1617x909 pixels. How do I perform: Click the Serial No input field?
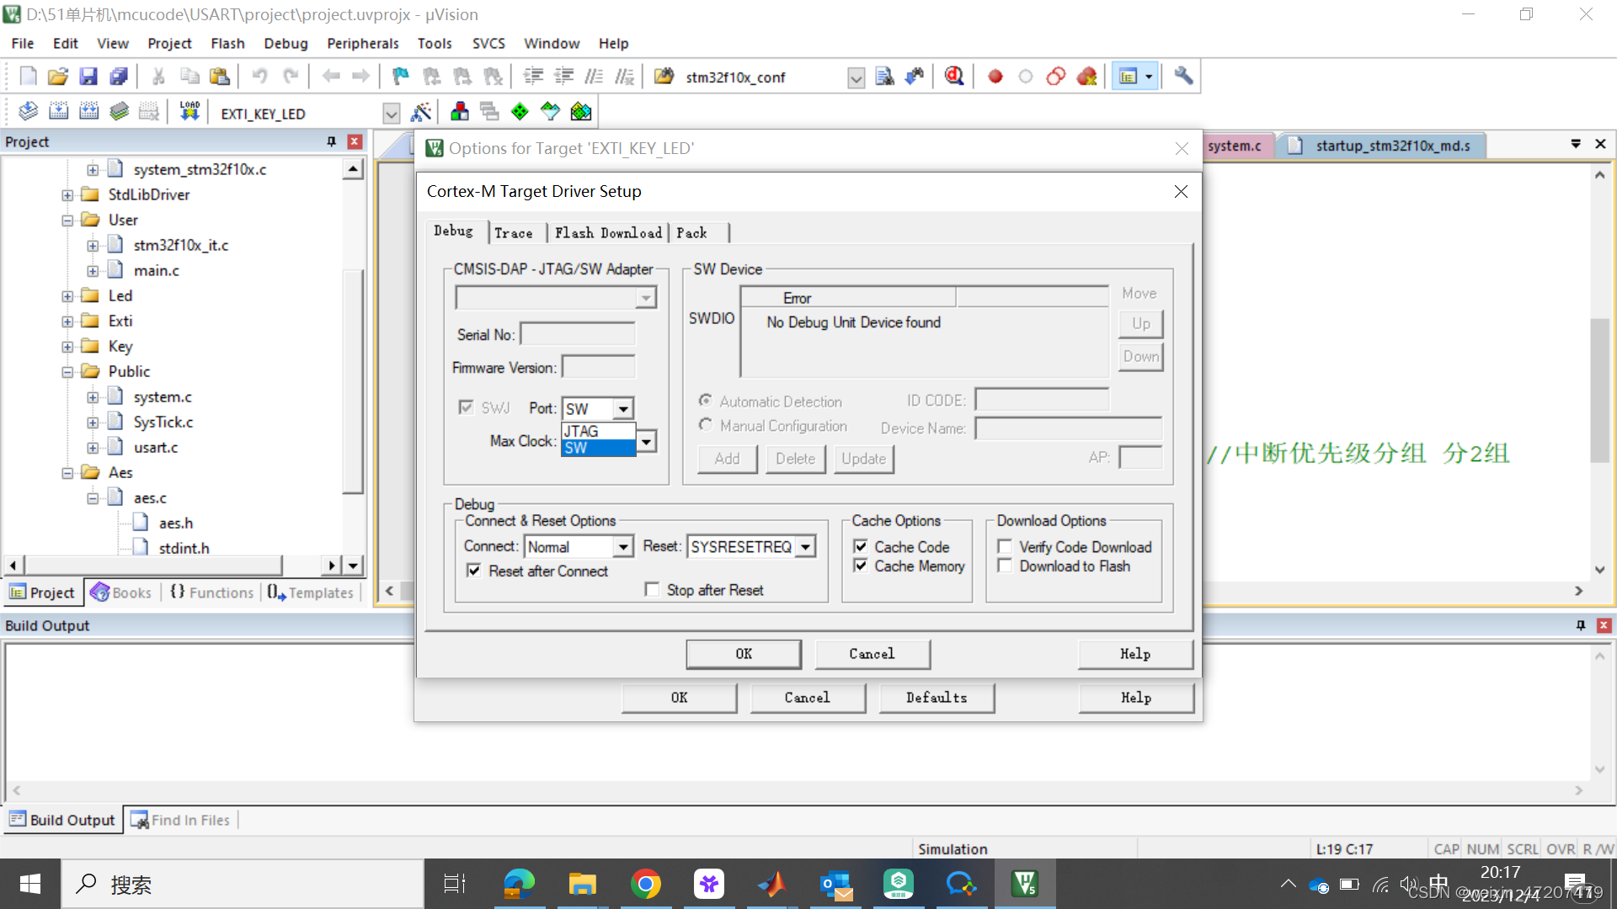click(x=578, y=334)
